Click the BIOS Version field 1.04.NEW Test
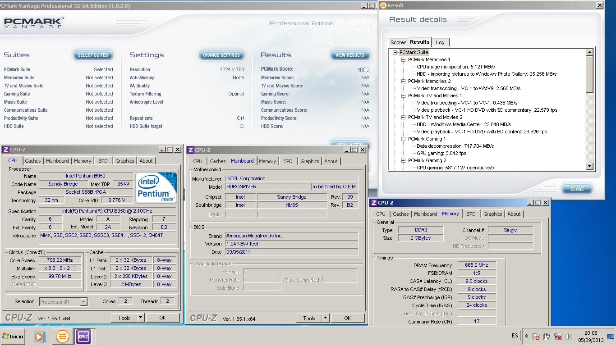This screenshot has height=346, width=616. click(x=292, y=244)
